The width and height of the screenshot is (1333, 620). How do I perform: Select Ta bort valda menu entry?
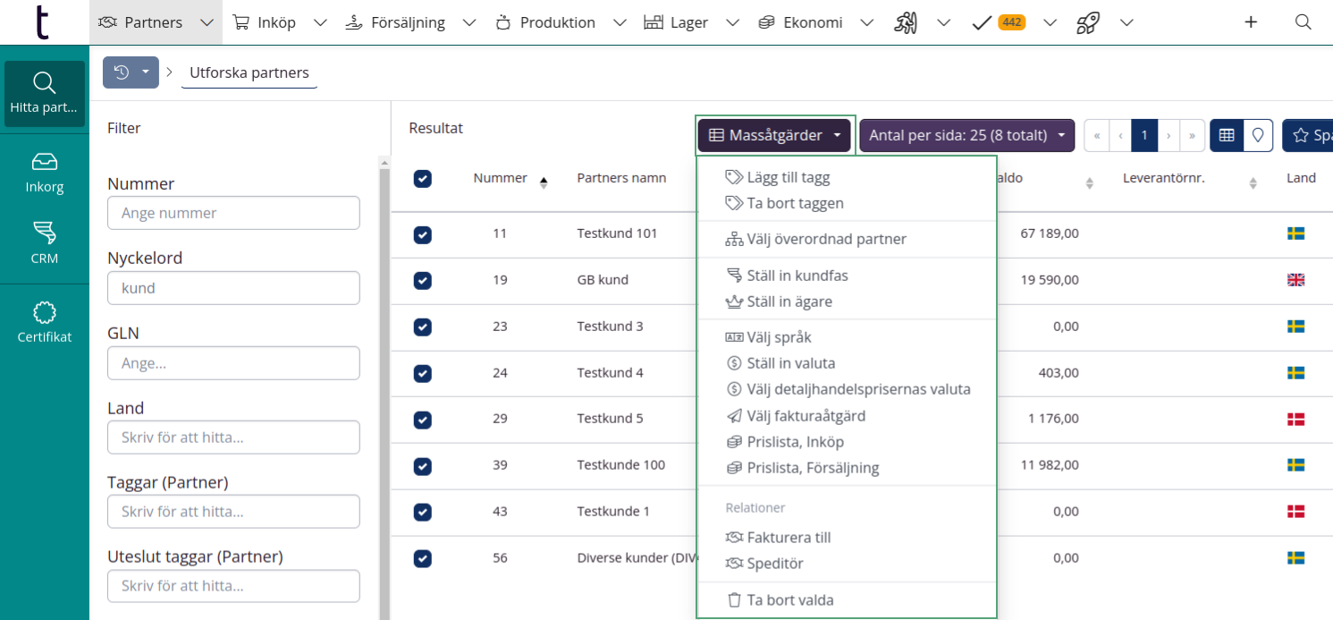(x=789, y=600)
